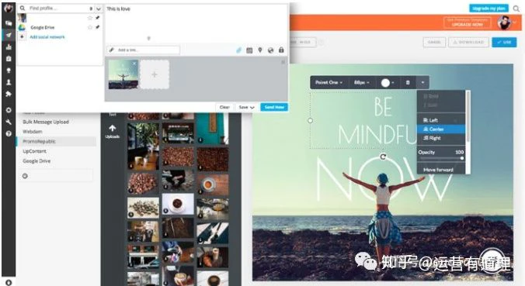Close the media attachment panel
The height and width of the screenshot is (286, 525).
[283, 62]
